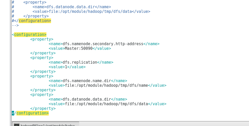Click the value file:/opt/module/hadoop/tmp/dfs/name
Image resolution: width=249 pixels, height=126 pixels.
106,85
